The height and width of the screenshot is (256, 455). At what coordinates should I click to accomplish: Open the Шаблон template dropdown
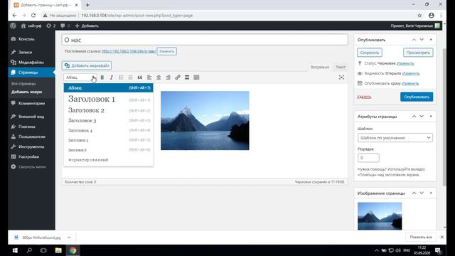tap(395, 138)
